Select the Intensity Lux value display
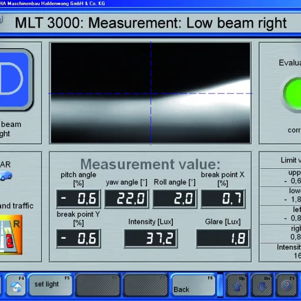The height and width of the screenshot is (301, 301). [x=150, y=238]
